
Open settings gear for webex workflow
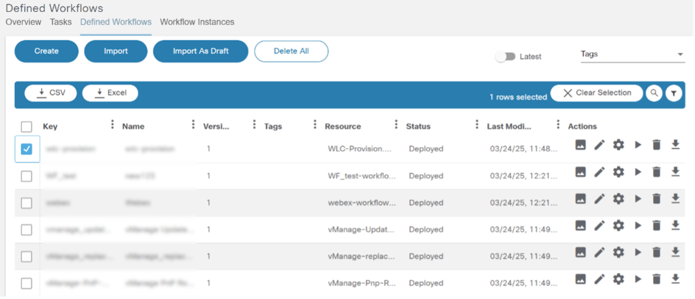coord(618,199)
